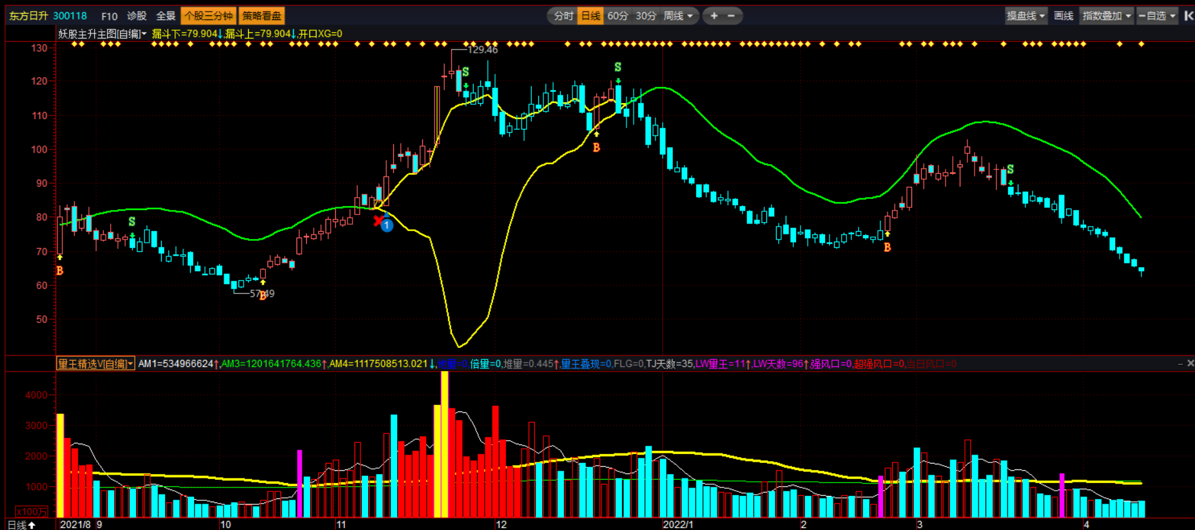Expand 指数叠加 dropdown
The image size is (1195, 530).
(x=1107, y=16)
